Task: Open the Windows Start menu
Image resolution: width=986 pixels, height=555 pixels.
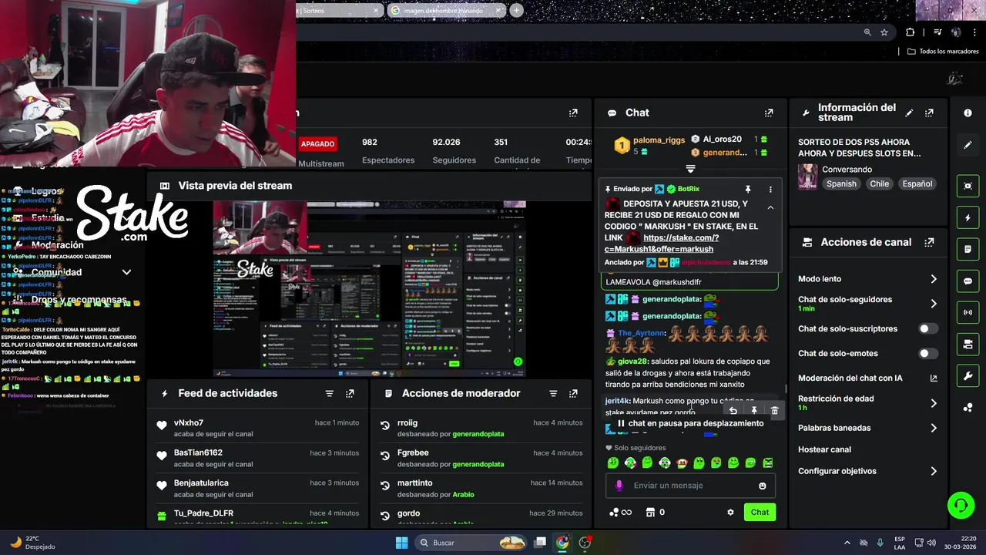Action: 401,543
